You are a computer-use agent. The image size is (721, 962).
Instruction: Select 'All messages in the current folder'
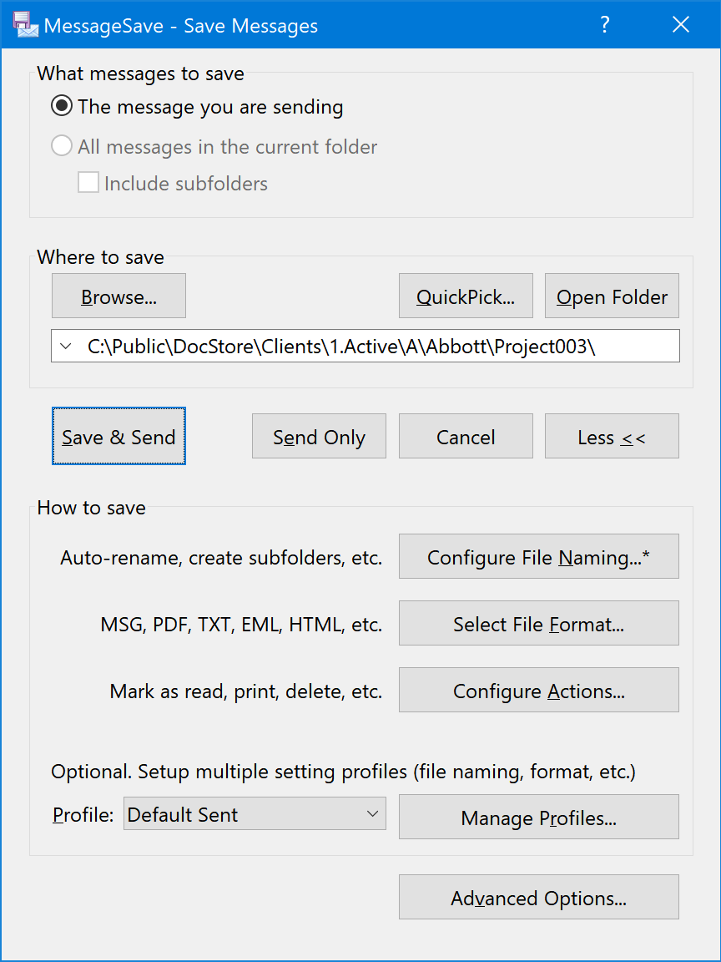pos(214,147)
